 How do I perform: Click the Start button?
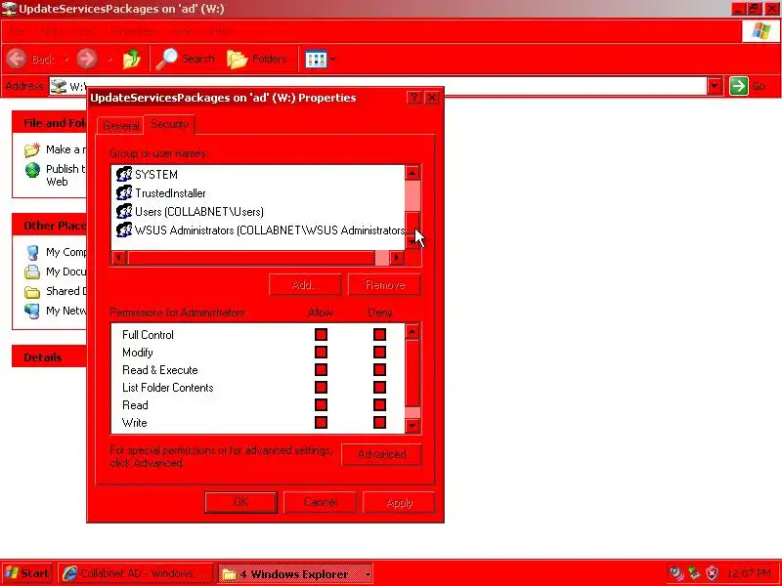click(x=27, y=573)
